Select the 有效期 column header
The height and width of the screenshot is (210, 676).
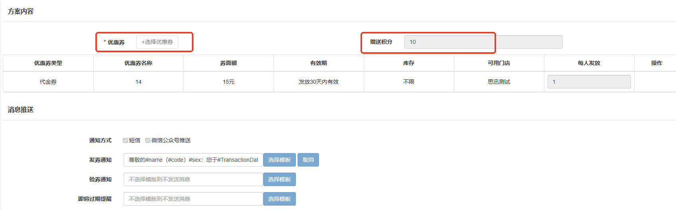coord(319,63)
